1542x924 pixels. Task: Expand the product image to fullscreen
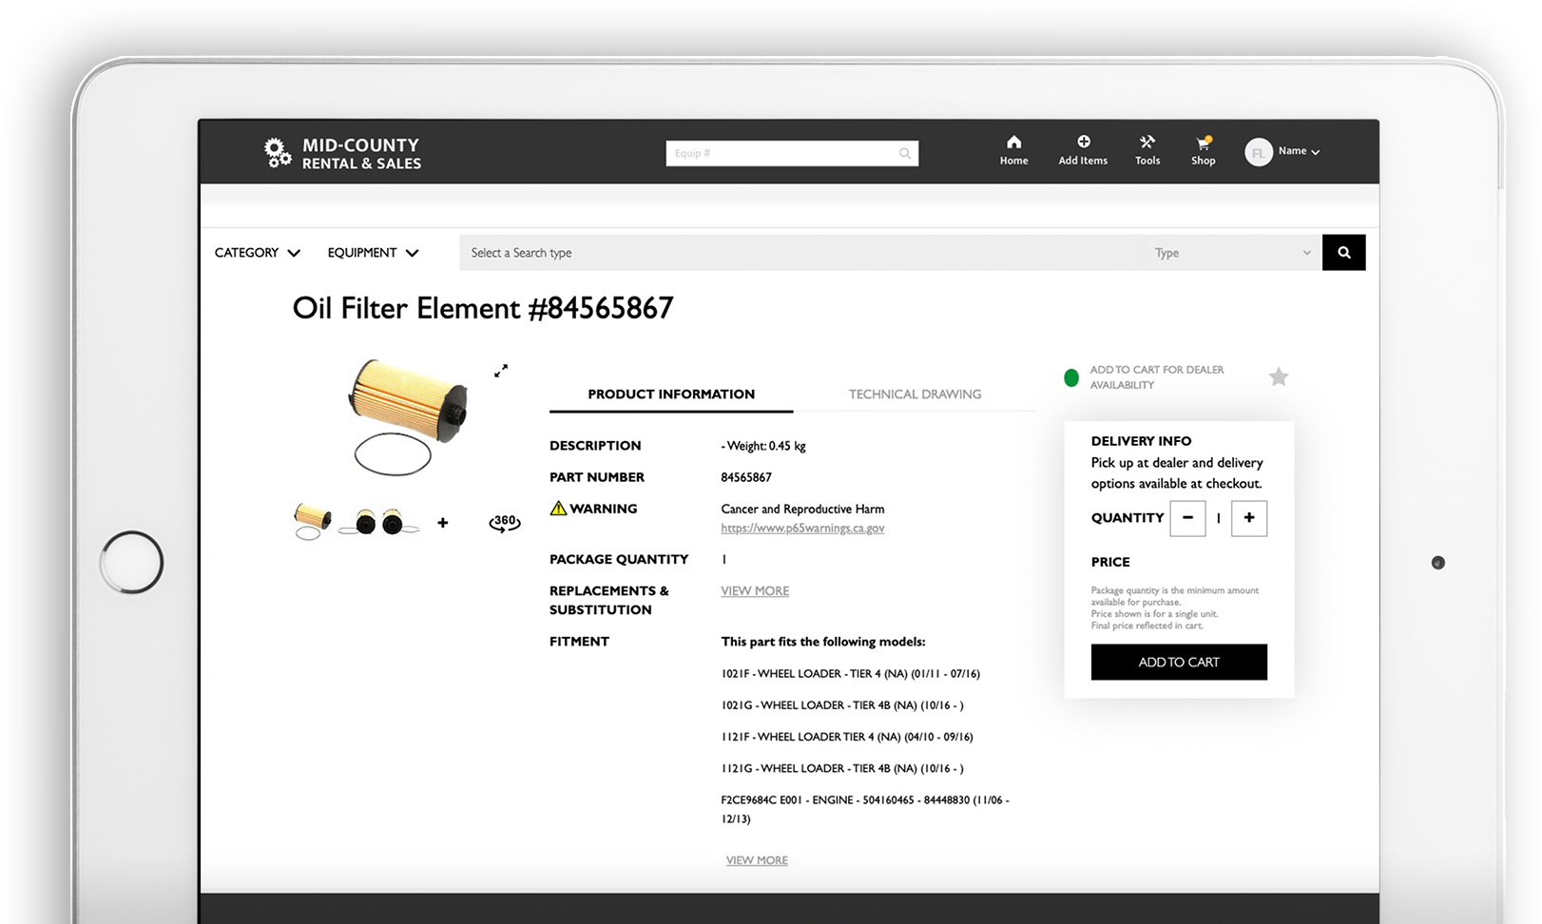click(501, 372)
